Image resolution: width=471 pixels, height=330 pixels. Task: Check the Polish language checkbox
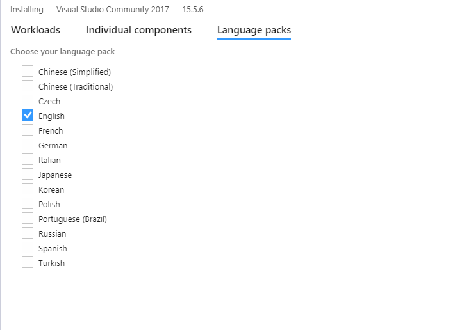[x=28, y=203]
